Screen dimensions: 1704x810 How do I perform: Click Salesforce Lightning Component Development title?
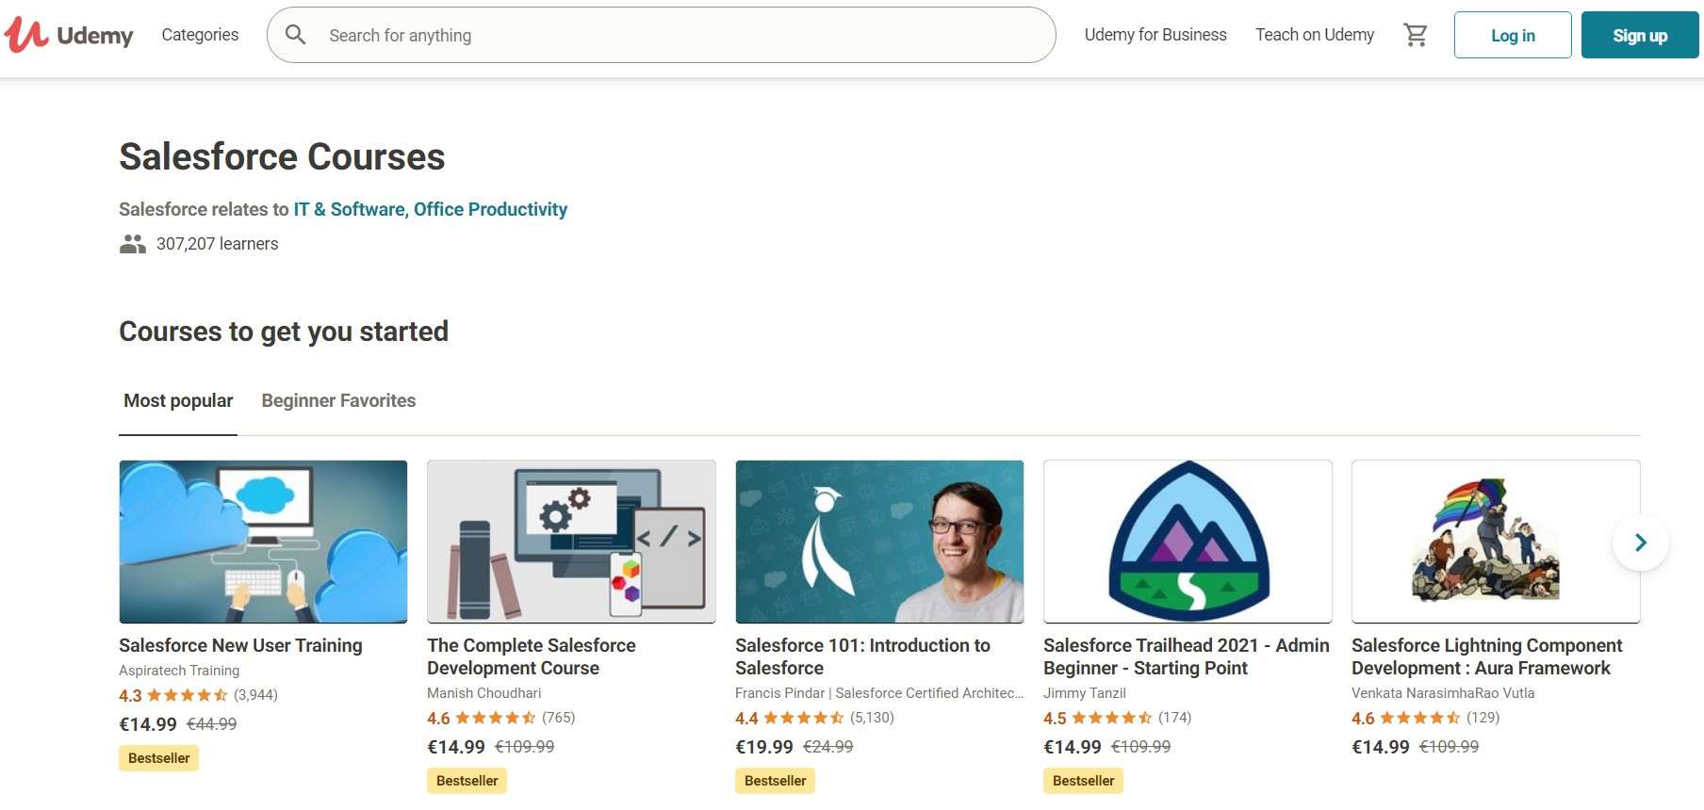point(1487,656)
